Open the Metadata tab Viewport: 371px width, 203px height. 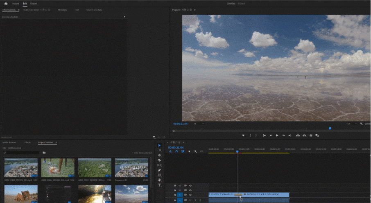(x=63, y=10)
